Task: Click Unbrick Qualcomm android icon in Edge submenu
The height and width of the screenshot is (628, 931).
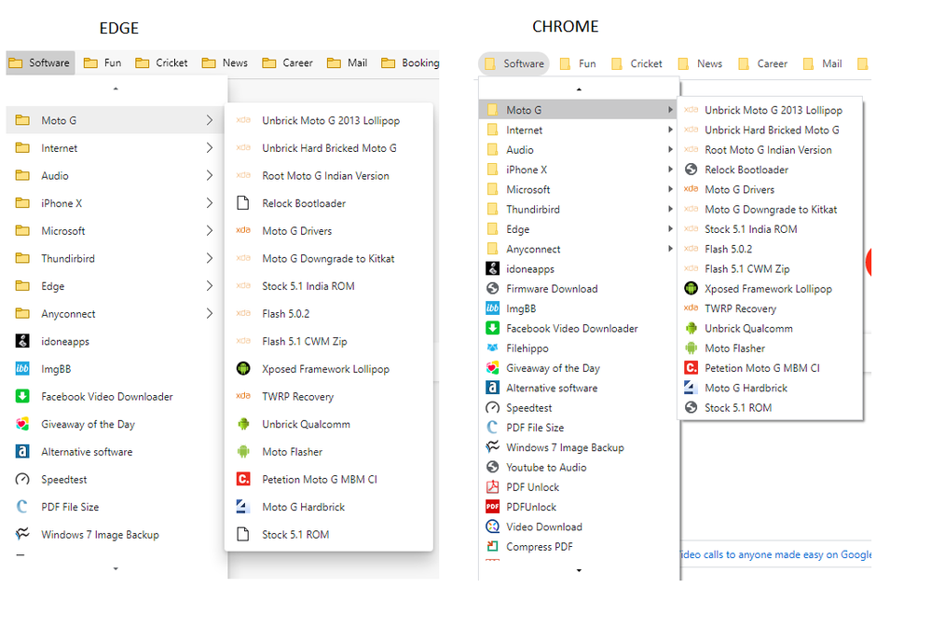Action: tap(243, 424)
